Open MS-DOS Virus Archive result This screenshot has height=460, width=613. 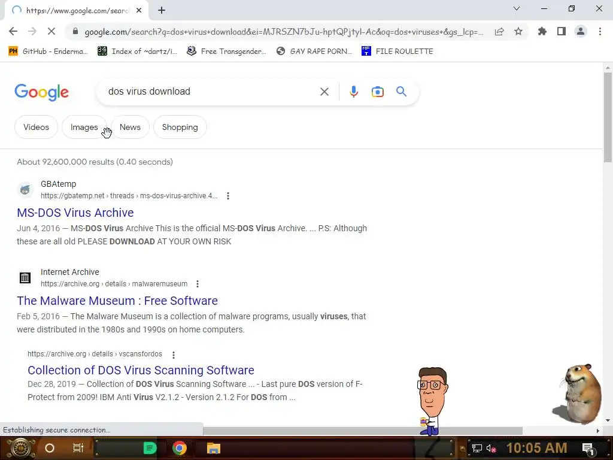(75, 213)
